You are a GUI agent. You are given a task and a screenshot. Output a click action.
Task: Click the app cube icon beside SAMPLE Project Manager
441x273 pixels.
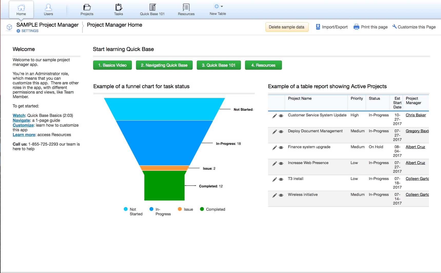coord(9,27)
